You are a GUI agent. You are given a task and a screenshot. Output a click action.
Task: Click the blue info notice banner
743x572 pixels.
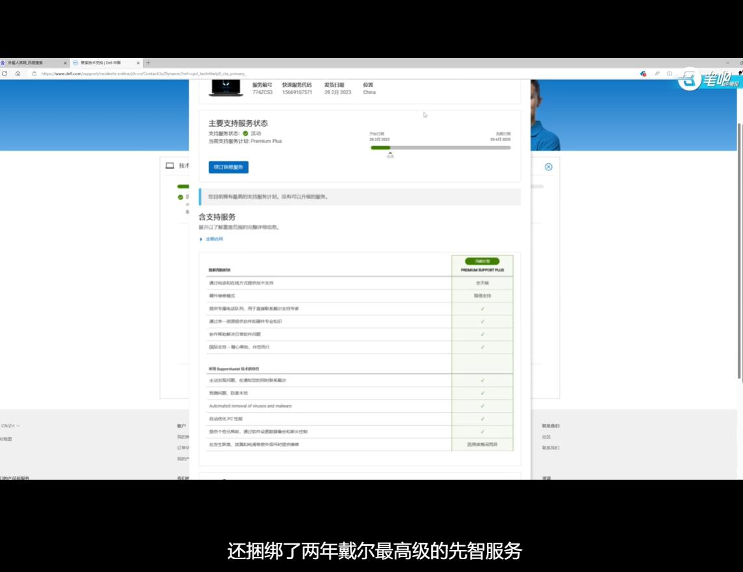pos(359,197)
